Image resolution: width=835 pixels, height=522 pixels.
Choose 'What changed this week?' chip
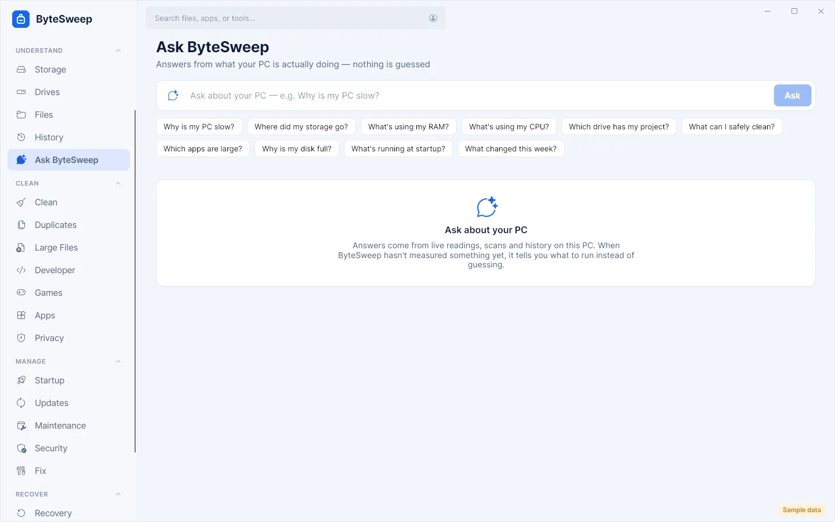[511, 149]
